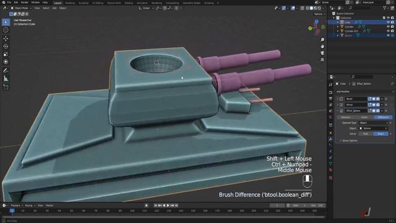Select the Select Box tool
Viewport: 396px width, 223px height.
point(6,22)
